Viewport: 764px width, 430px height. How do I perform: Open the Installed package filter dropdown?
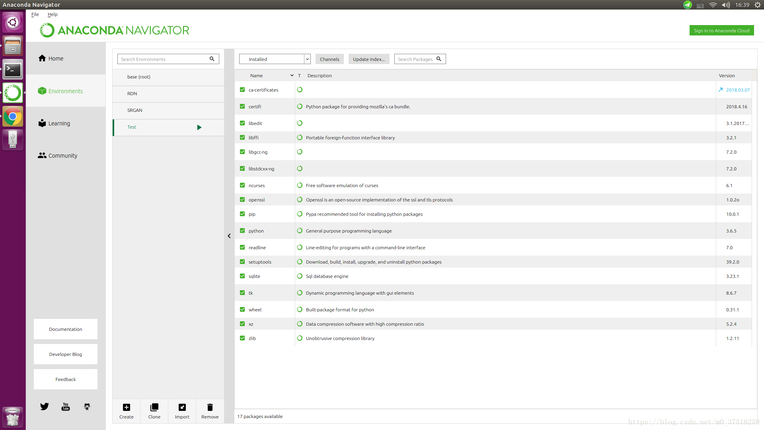275,59
